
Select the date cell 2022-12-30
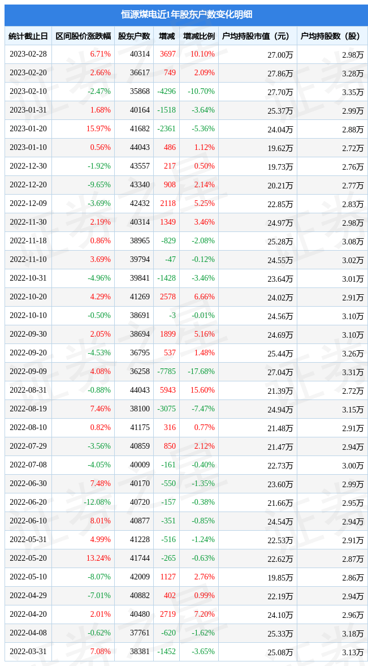click(x=28, y=166)
